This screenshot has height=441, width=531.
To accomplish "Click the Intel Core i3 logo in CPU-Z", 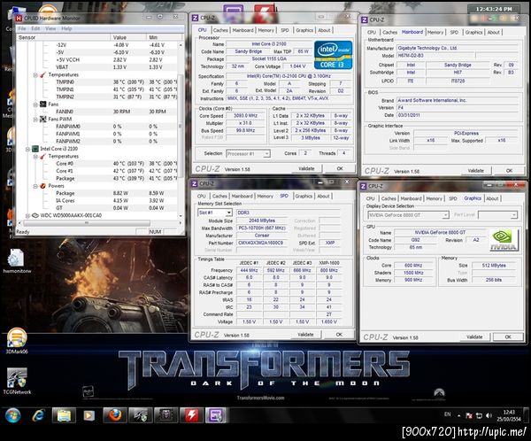I will (333, 55).
